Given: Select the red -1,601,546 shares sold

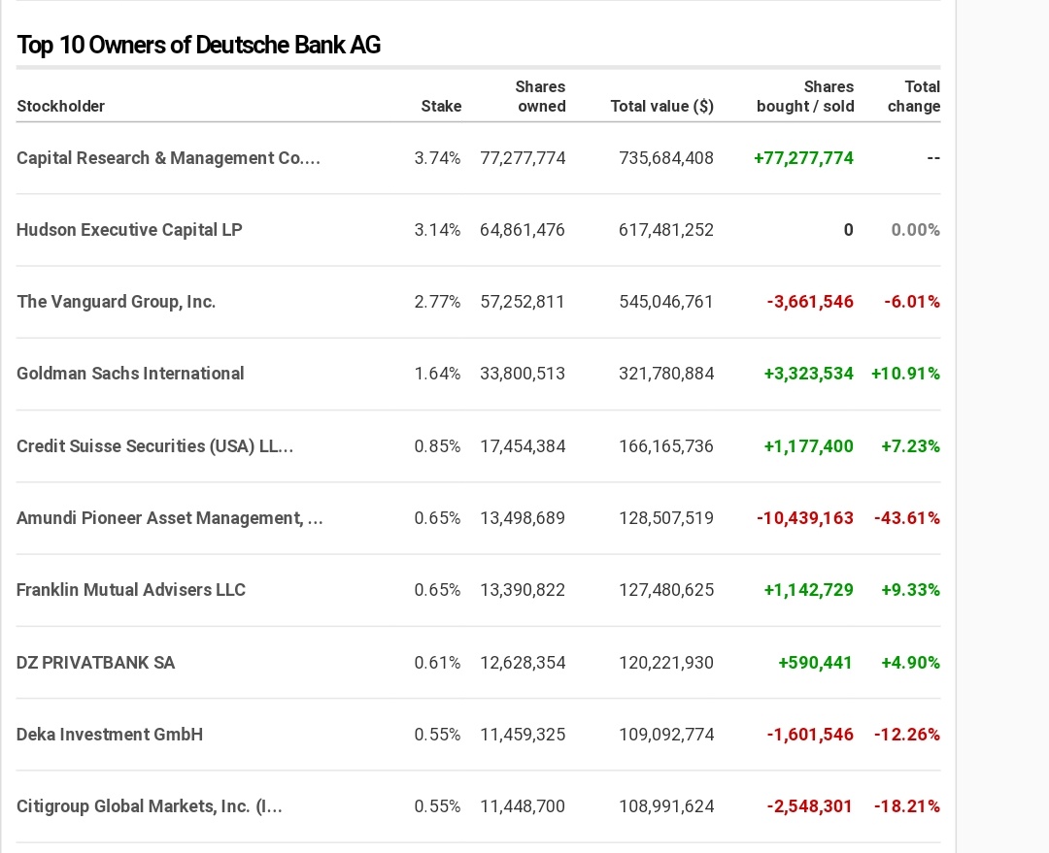Looking at the screenshot, I should pyautogui.click(x=810, y=734).
